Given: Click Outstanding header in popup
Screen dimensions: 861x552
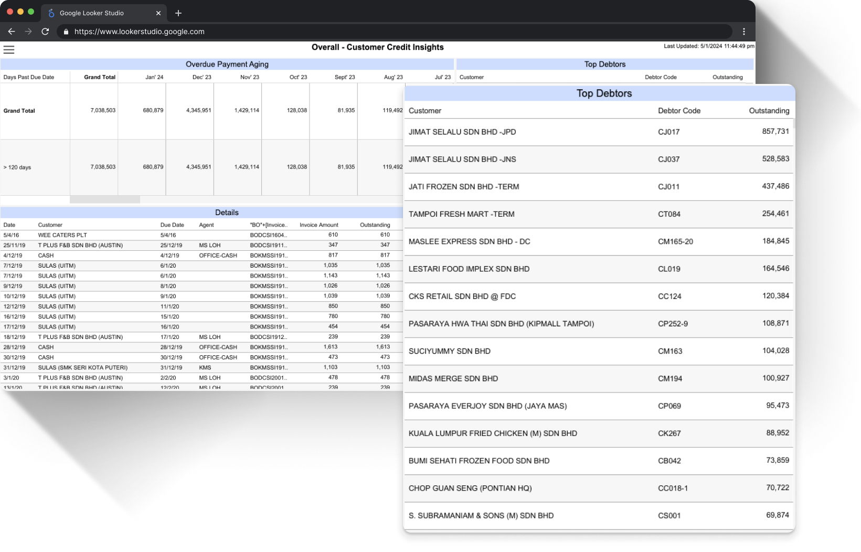Looking at the screenshot, I should (x=769, y=111).
